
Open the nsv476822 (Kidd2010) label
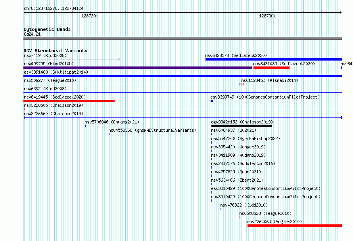point(244,205)
